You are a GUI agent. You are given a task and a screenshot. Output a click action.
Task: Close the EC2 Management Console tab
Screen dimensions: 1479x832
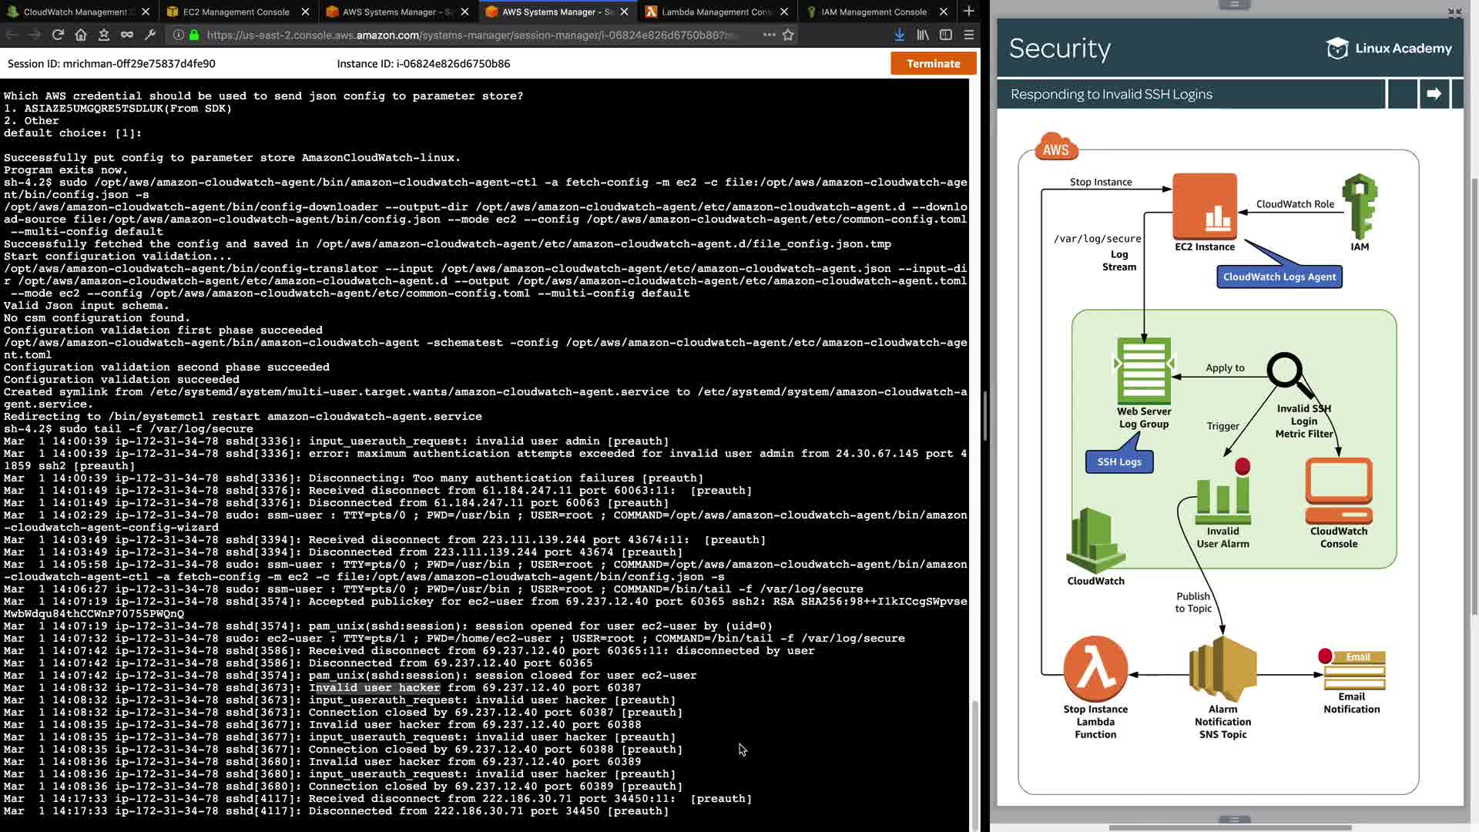[x=305, y=12]
